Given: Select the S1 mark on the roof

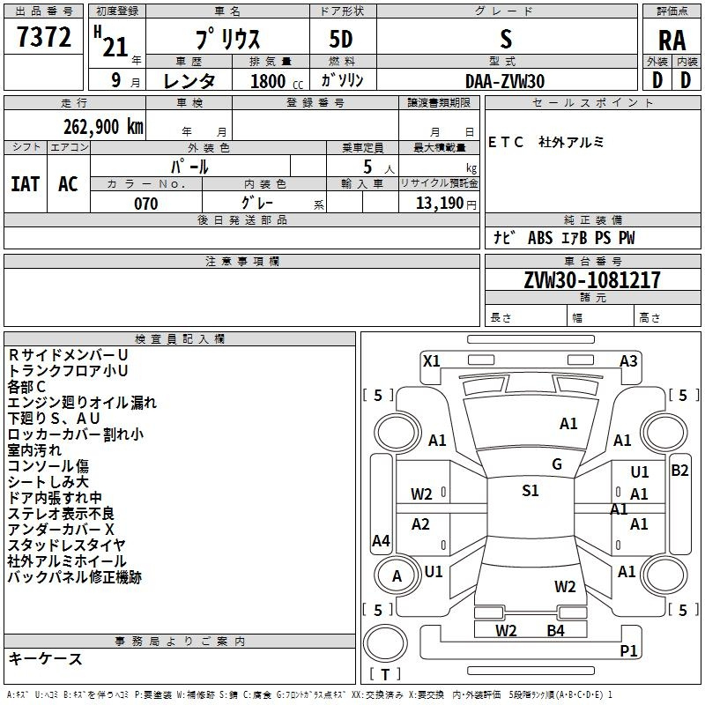Looking at the screenshot, I should point(531,491).
